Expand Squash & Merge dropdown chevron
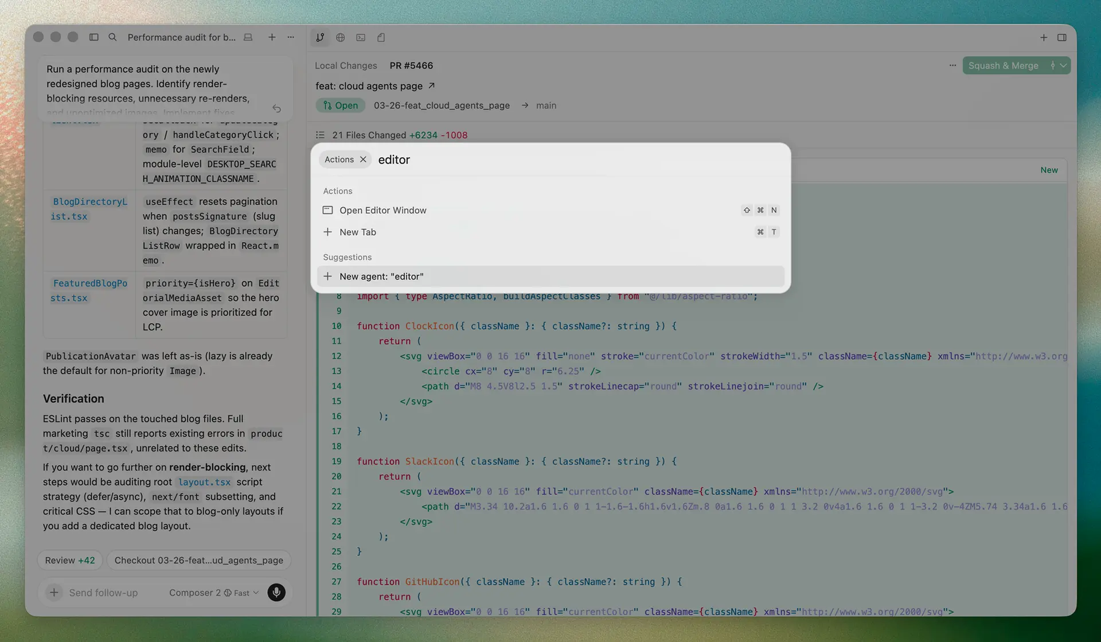Viewport: 1101px width, 642px height. (x=1064, y=65)
